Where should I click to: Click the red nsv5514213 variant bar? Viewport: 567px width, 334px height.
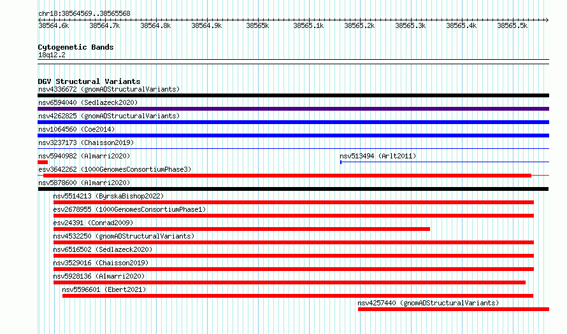pyautogui.click(x=294, y=202)
